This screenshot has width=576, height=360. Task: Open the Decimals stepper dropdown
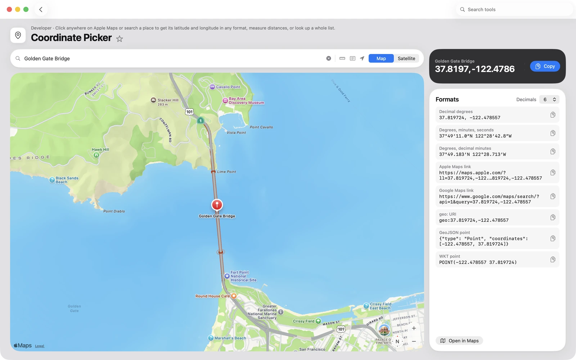(549, 99)
